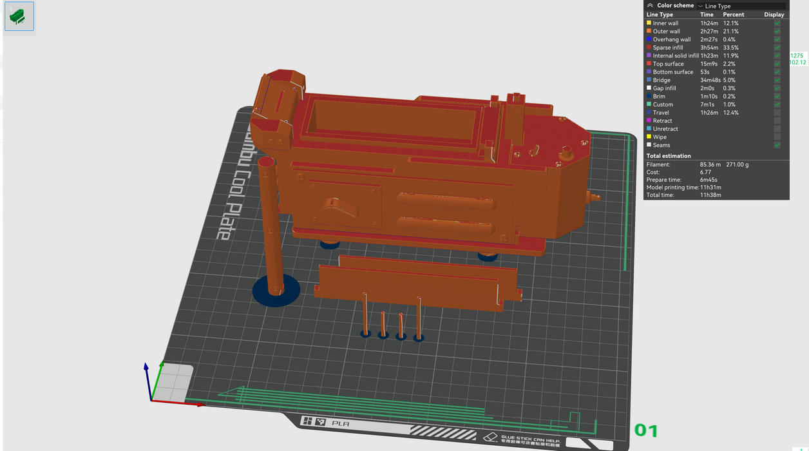Click the plate 1 thumbnail icon

pyautogui.click(x=19, y=16)
